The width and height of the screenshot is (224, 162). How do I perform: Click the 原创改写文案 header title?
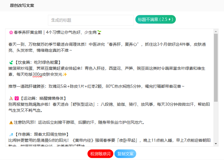coord(22,6)
